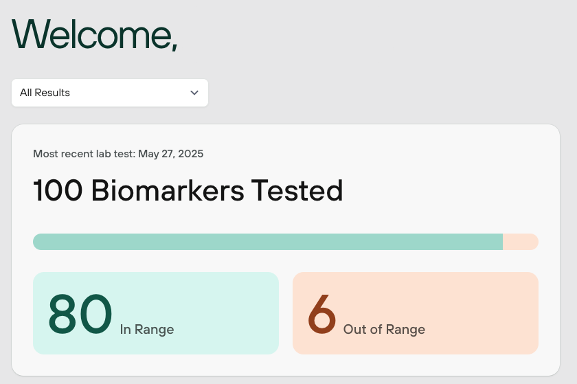Click the large number 80
Image resolution: width=577 pixels, height=384 pixels.
pos(80,314)
